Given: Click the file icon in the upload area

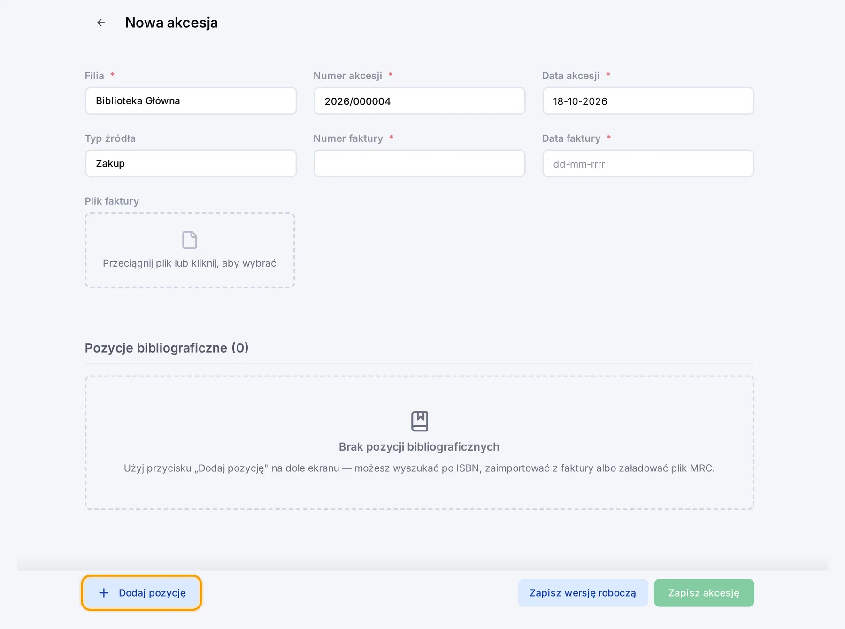Looking at the screenshot, I should pyautogui.click(x=190, y=240).
